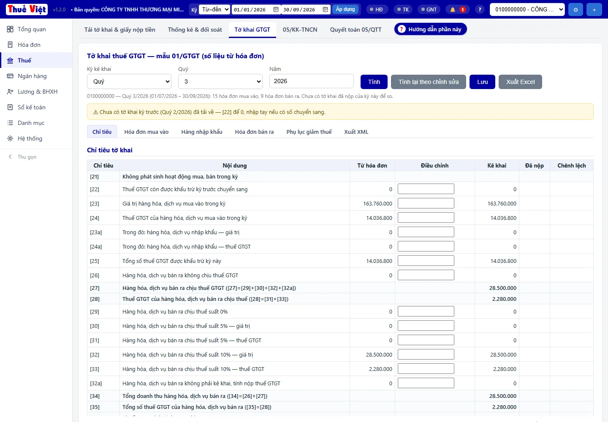Click the Lưu button
This screenshot has width=608, height=422.
click(482, 82)
